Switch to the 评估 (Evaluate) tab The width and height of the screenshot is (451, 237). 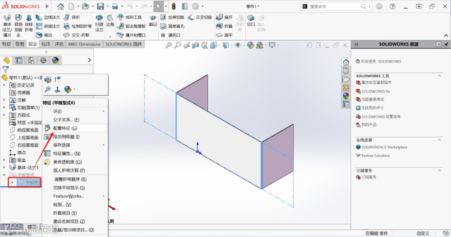(59, 44)
